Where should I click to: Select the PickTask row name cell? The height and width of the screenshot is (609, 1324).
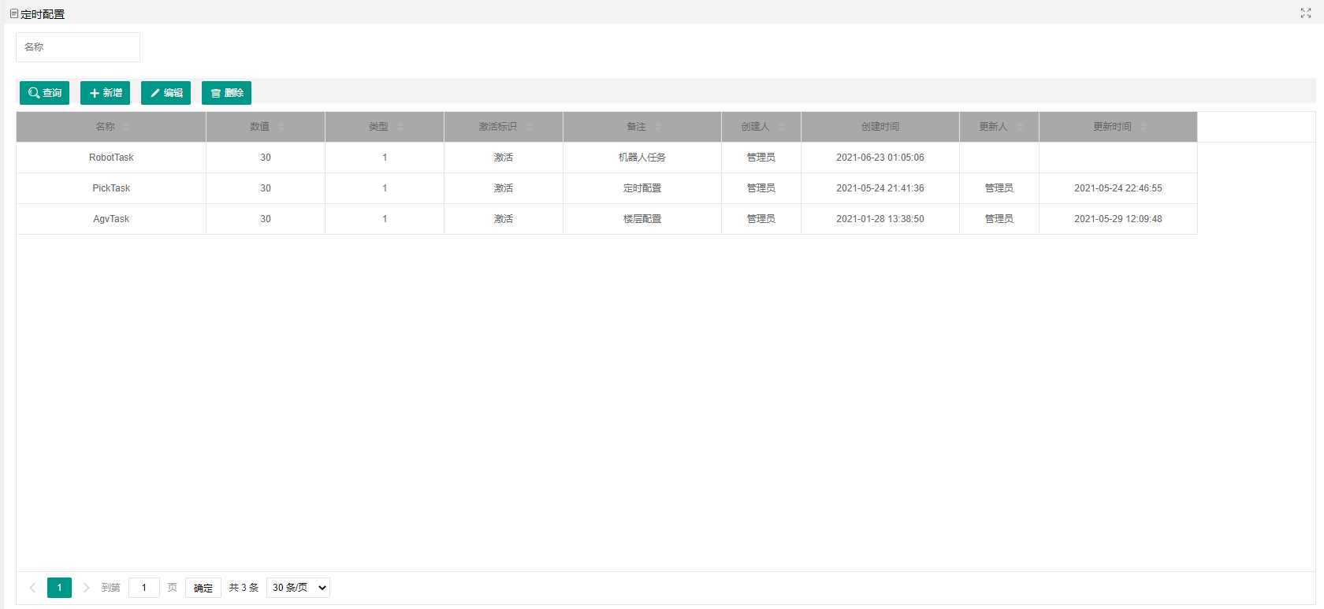[111, 188]
